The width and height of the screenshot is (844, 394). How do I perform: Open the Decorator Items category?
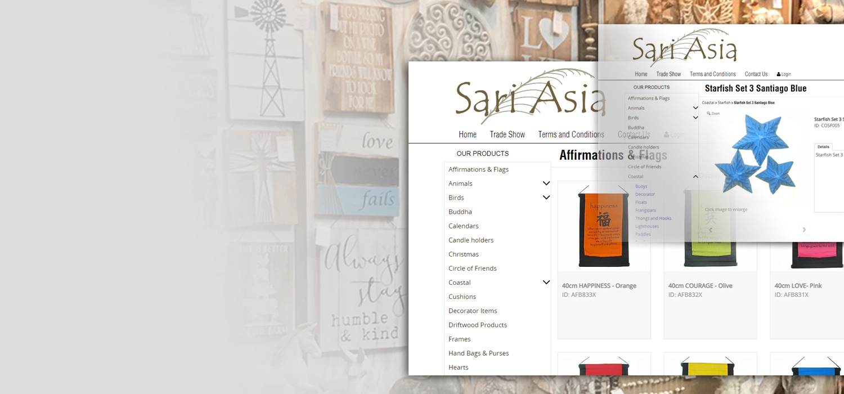[473, 311]
